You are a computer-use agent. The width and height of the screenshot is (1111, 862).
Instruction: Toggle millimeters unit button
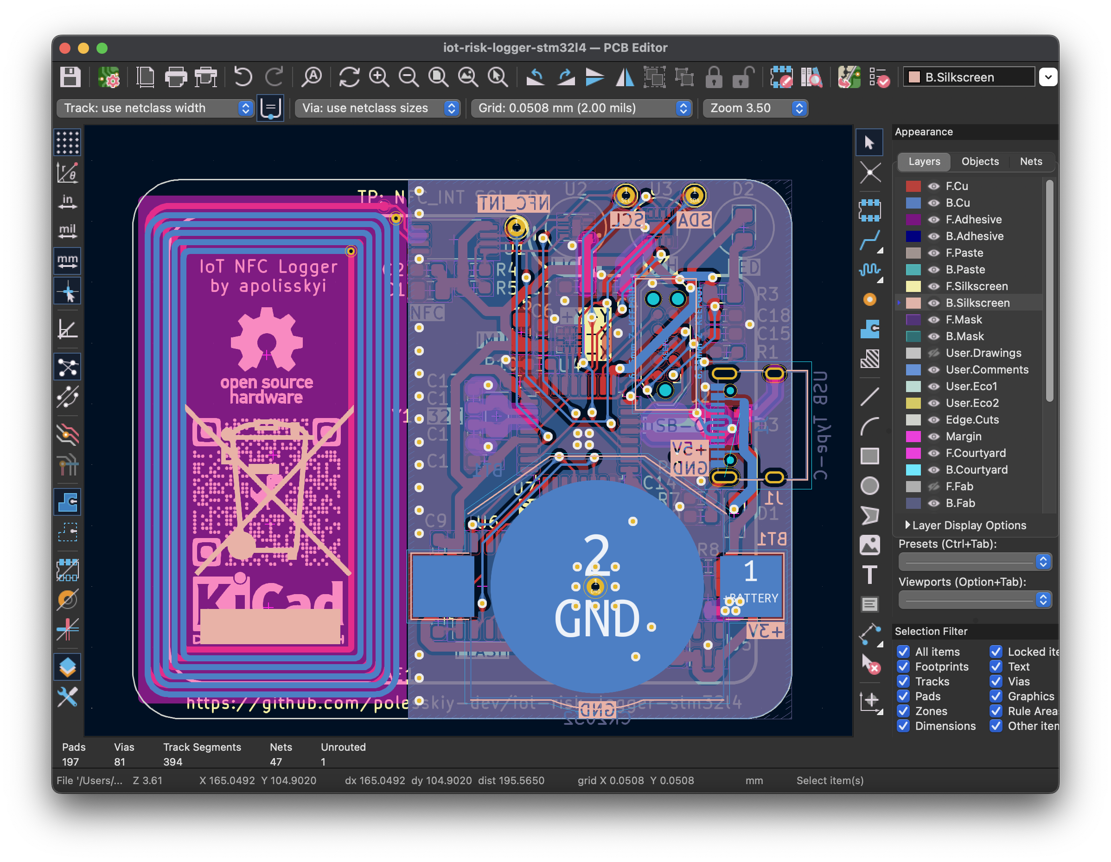pos(68,261)
